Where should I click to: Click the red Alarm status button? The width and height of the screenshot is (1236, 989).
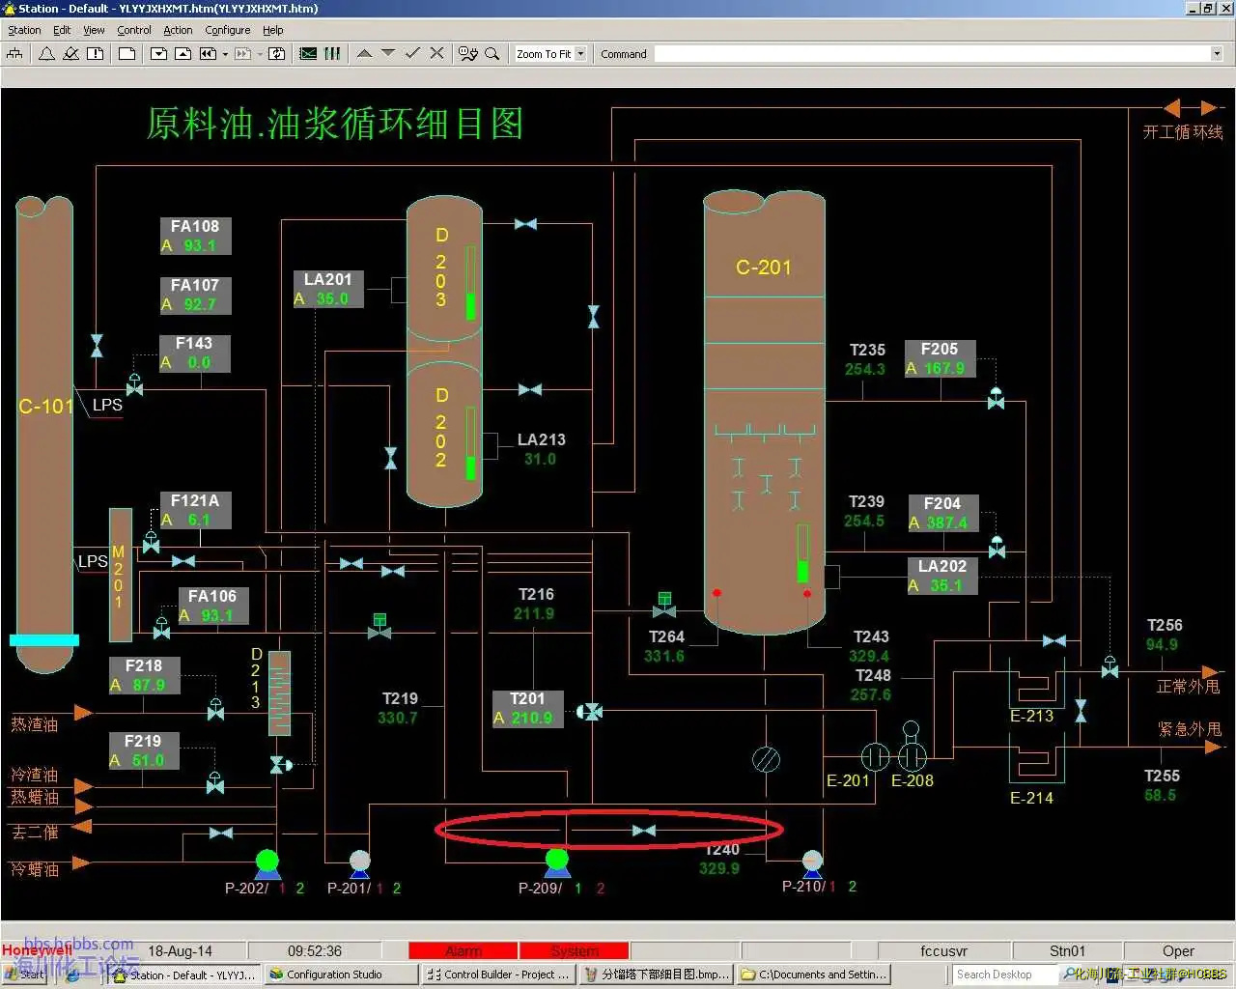(x=463, y=951)
